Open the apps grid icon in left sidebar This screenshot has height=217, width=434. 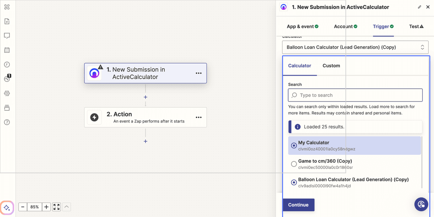point(7,7)
